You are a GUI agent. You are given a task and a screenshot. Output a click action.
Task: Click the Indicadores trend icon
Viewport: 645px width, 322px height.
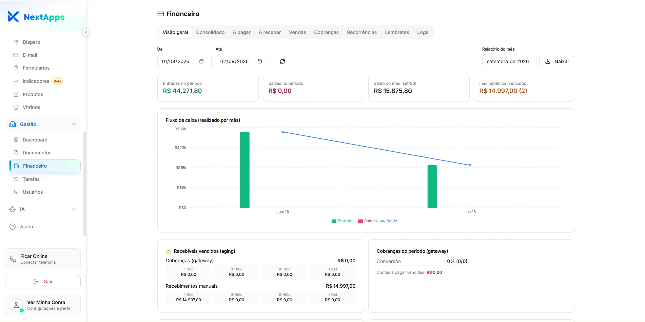pos(16,81)
